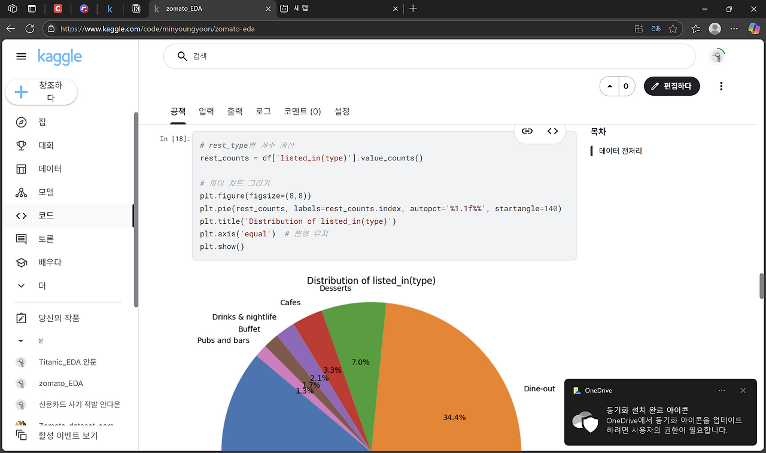Image resolution: width=766 pixels, height=453 pixels.
Task: Collapse the 볼 recently viewed list
Action: coord(21,340)
